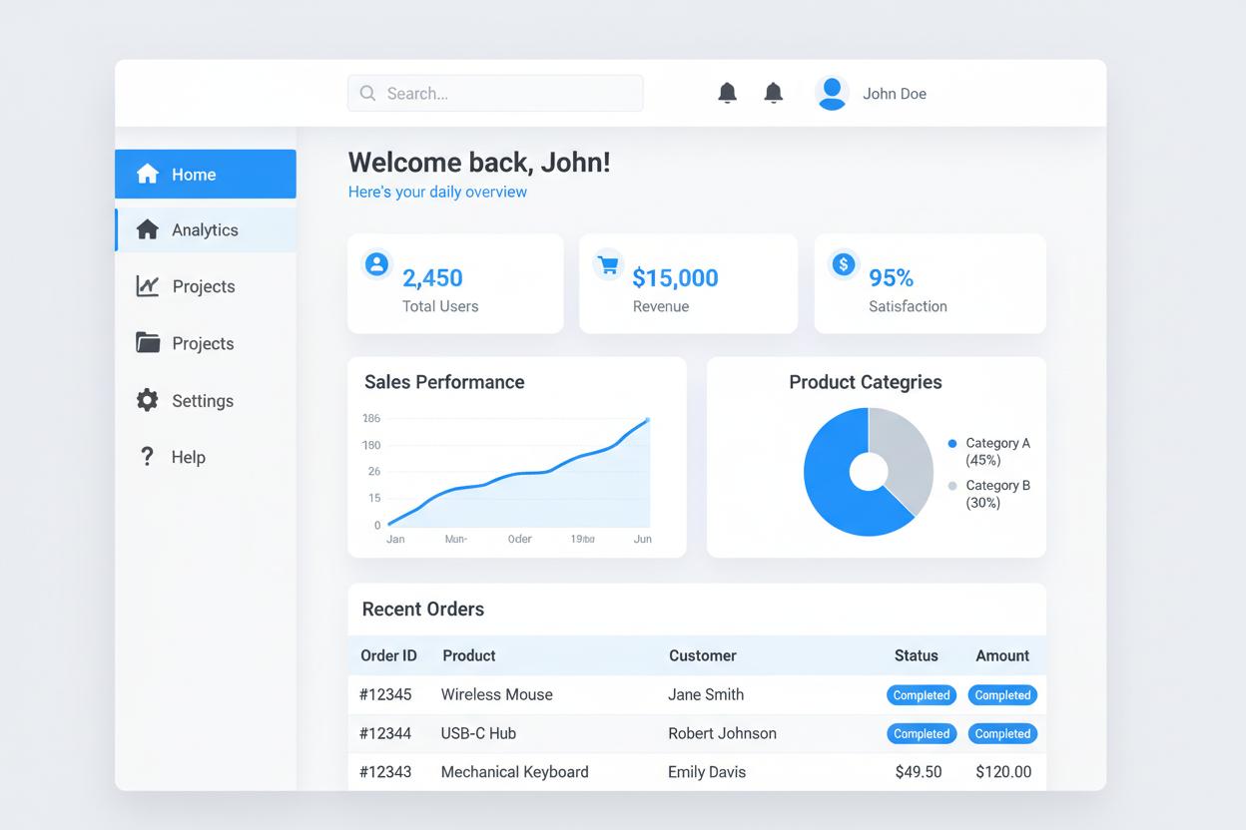Open the John Doe account menu

click(x=872, y=93)
